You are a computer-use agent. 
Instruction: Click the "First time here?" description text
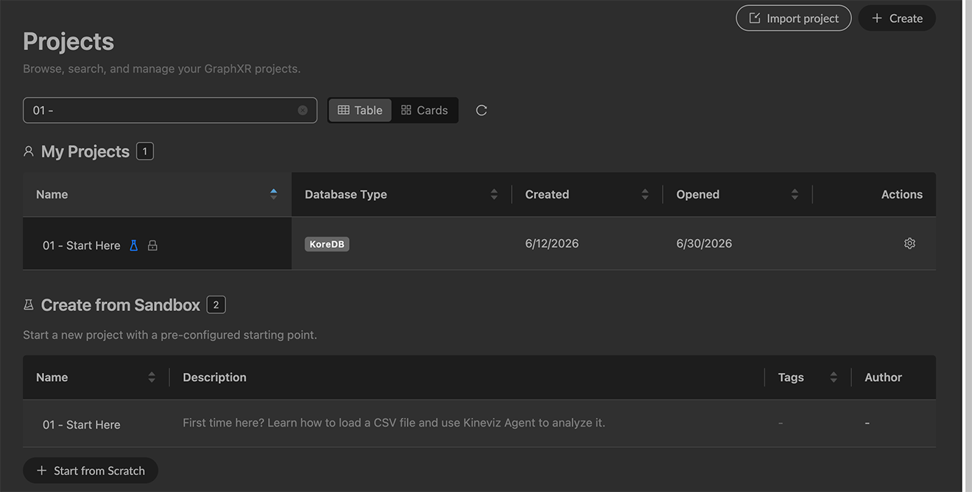coord(394,423)
